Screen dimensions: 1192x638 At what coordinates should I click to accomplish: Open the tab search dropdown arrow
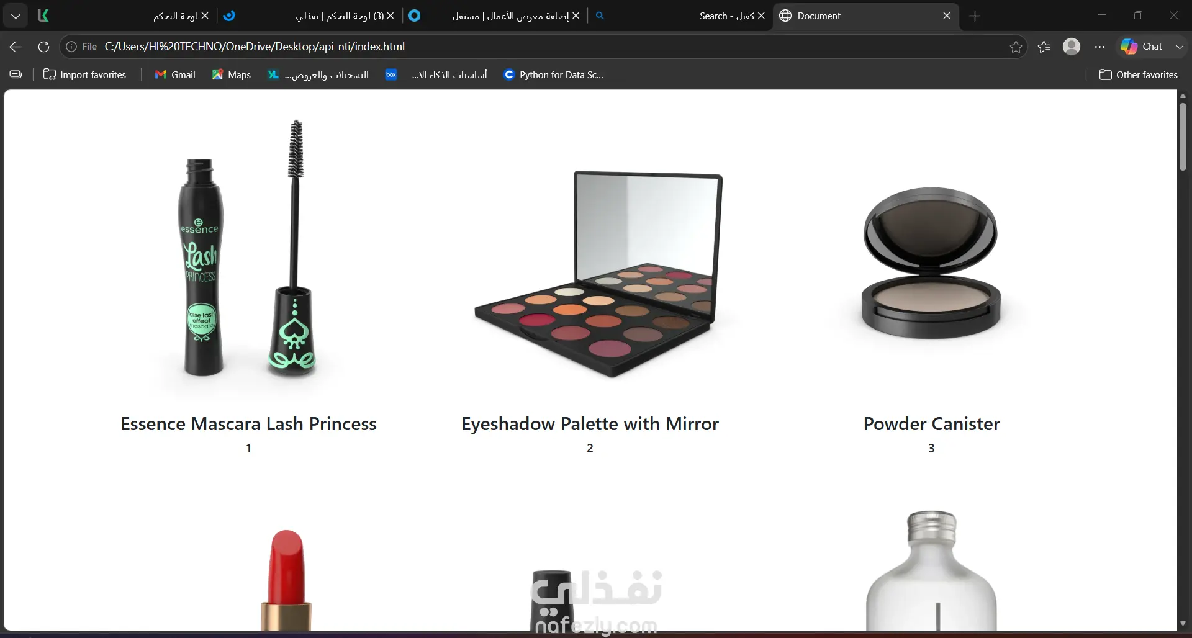pyautogui.click(x=16, y=16)
